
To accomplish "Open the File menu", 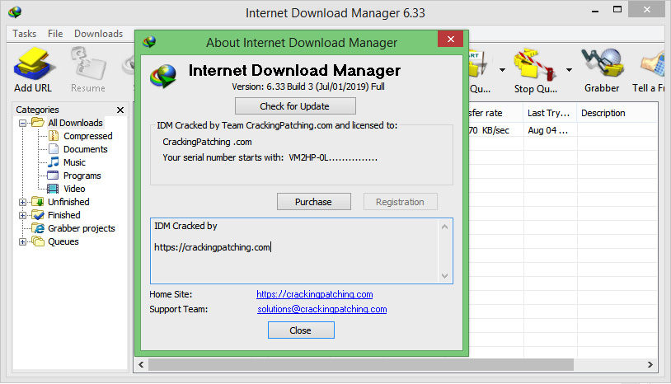I will pyautogui.click(x=55, y=33).
